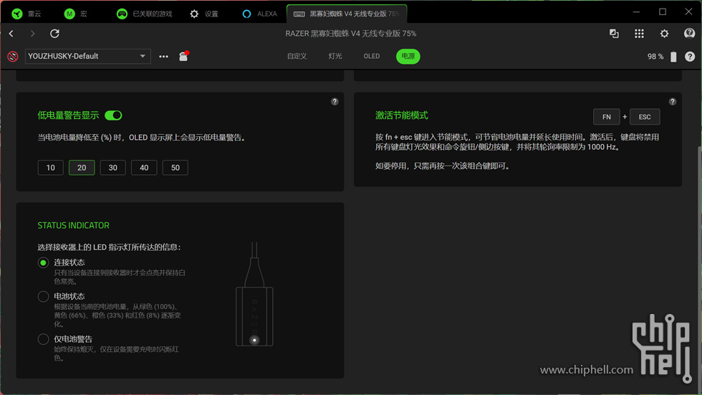The image size is (702, 395).
Task: Go to the 设置 tab
Action: (x=203, y=14)
